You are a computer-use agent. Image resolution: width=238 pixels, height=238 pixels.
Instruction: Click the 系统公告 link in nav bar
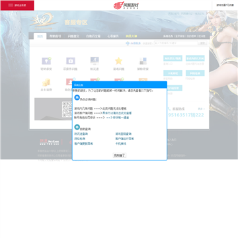(168, 36)
